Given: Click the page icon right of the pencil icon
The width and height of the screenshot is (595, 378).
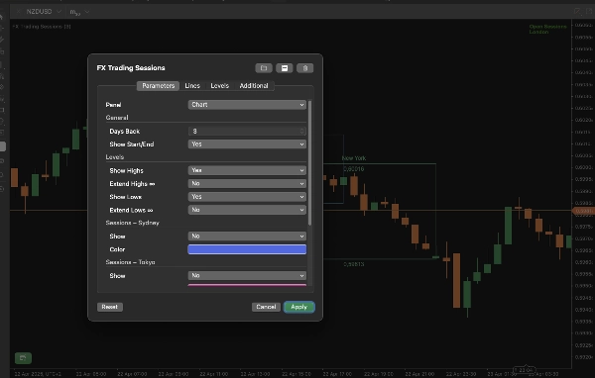Looking at the screenshot, I should click(x=589, y=11).
